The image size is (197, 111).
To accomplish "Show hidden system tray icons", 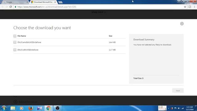I will pos(168,108).
